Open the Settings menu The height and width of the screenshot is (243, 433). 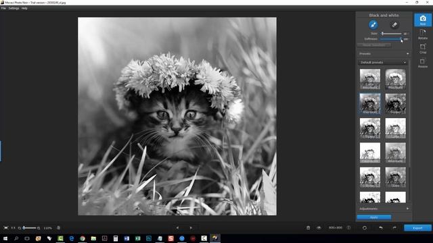(x=14, y=8)
